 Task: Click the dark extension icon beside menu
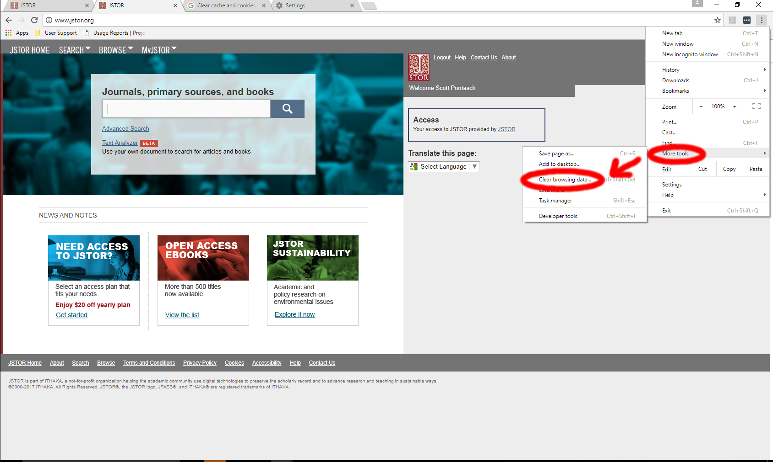[747, 20]
